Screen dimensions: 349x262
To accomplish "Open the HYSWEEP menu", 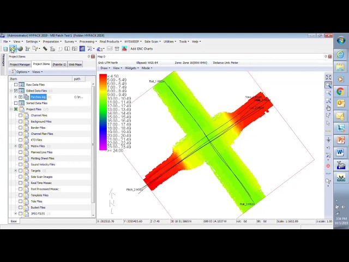I will pyautogui.click(x=133, y=41).
